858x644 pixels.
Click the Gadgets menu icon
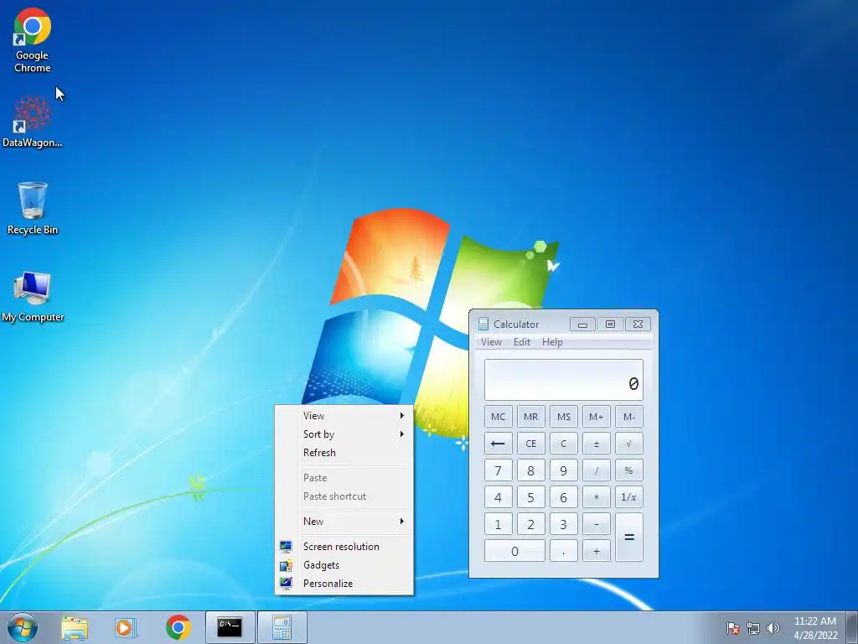pos(286,565)
